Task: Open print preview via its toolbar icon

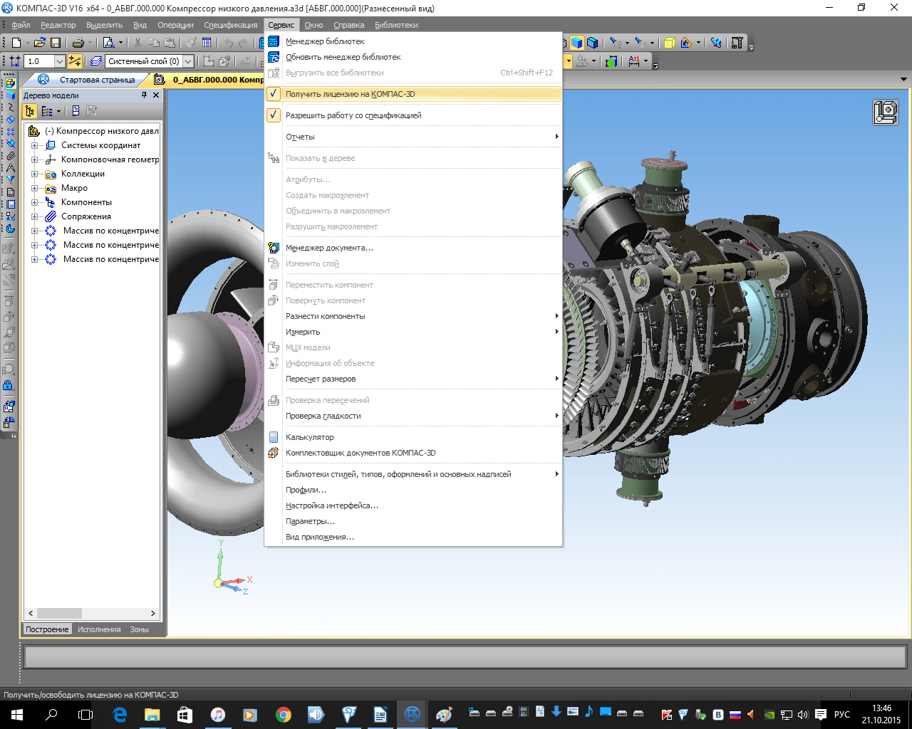Action: coord(108,42)
